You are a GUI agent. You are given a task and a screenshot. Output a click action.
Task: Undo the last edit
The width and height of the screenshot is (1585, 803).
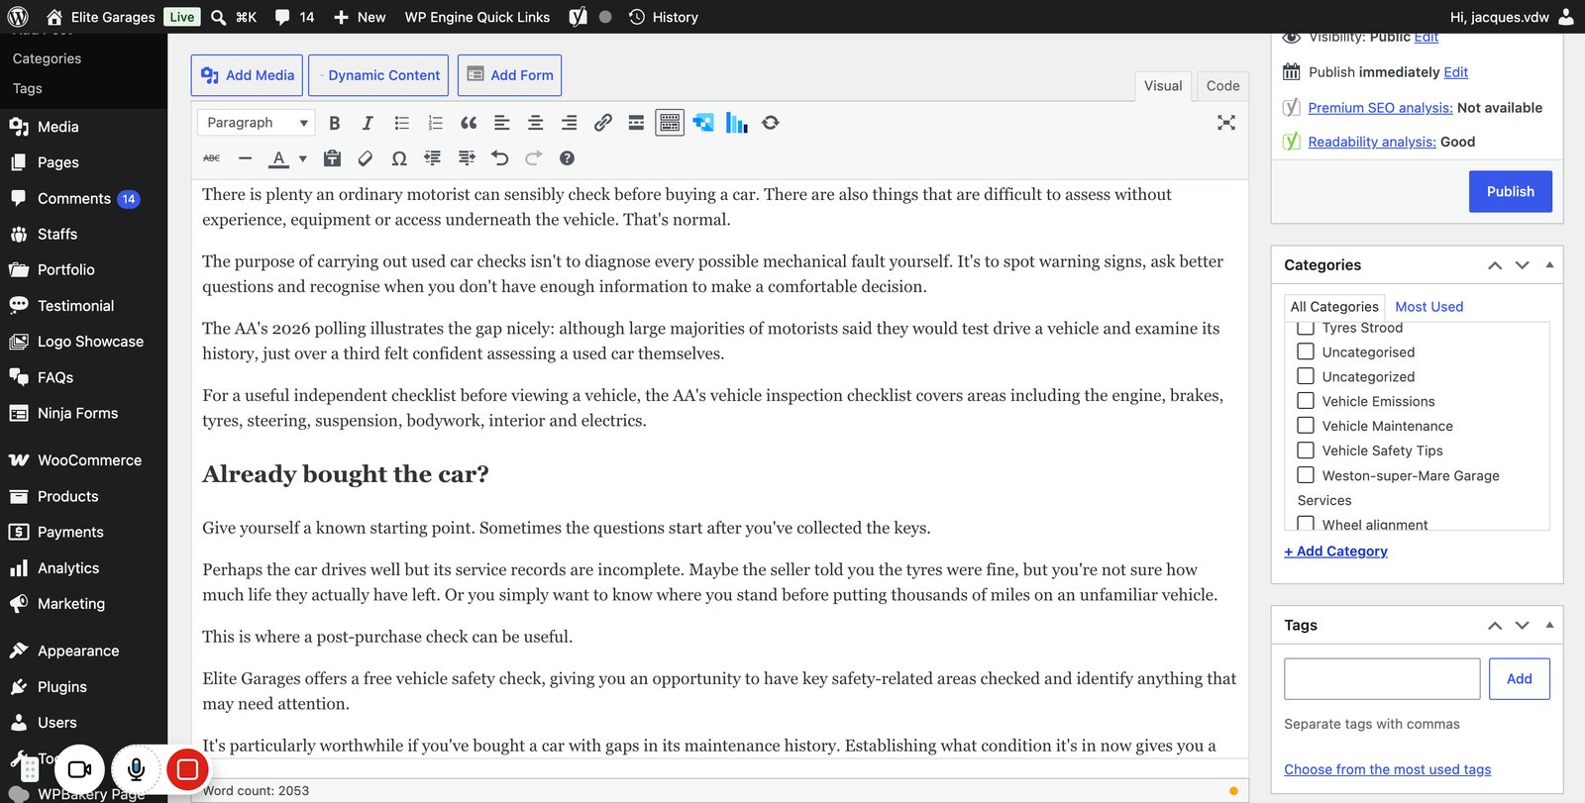point(499,158)
